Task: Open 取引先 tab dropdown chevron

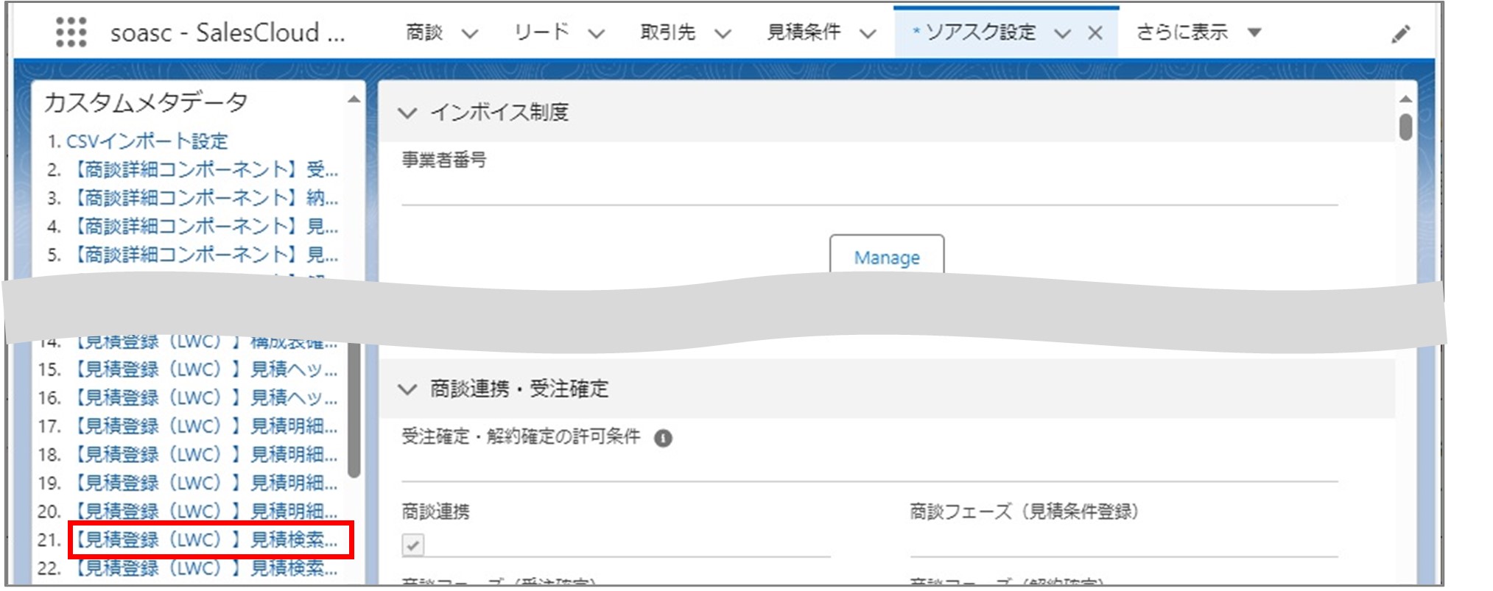Action: coord(723,34)
